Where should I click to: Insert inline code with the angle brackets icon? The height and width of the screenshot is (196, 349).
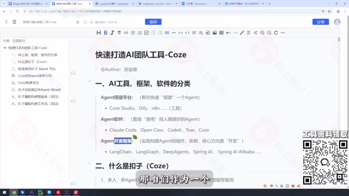click(x=188, y=33)
